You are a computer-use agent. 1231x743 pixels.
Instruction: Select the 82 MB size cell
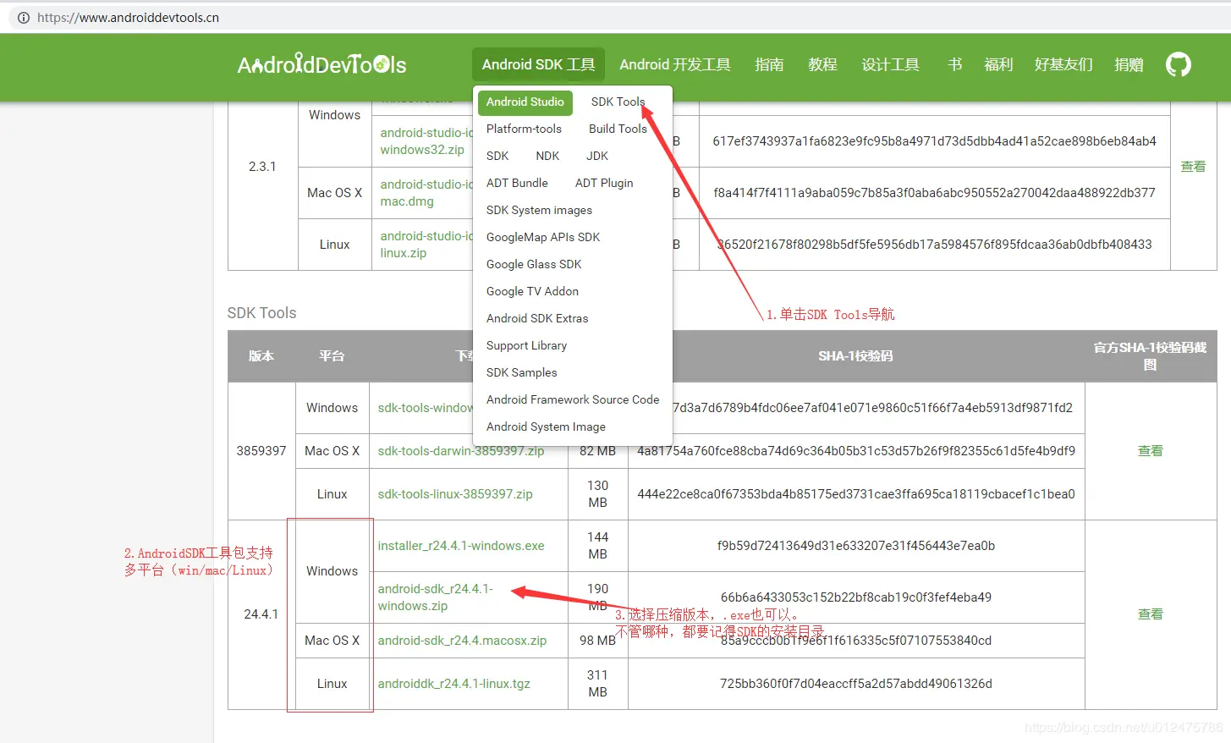[597, 451]
